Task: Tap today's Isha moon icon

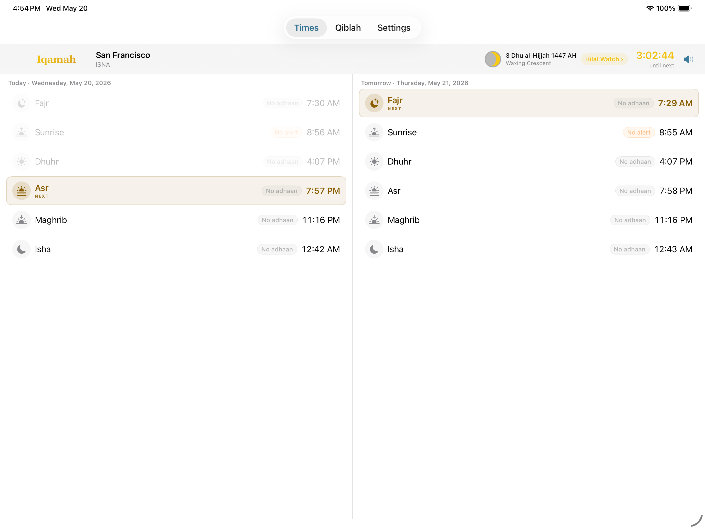Action: point(21,249)
